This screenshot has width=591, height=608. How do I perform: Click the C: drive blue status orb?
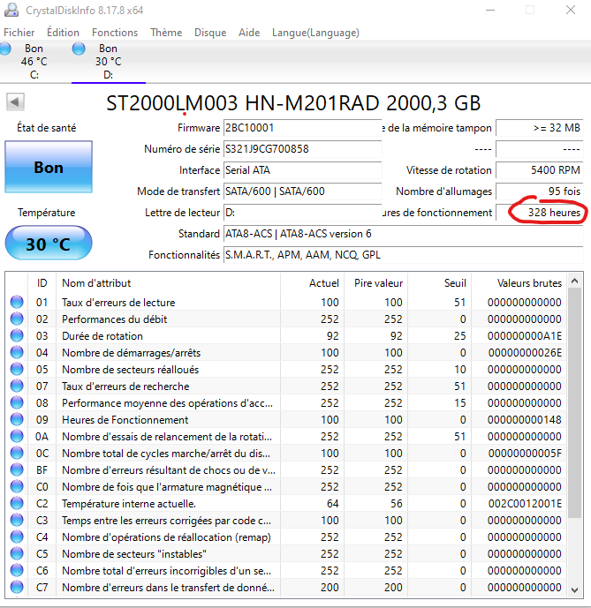pos(5,49)
